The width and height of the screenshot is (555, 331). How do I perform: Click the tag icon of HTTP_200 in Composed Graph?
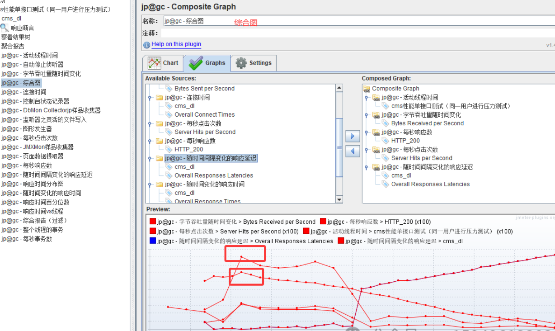pos(386,141)
